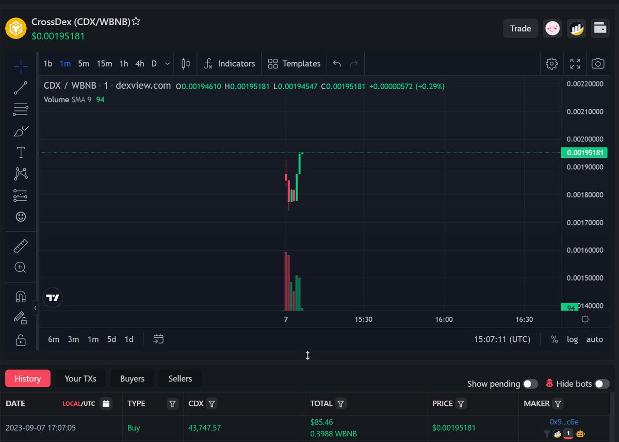Open the text annotation tool
This screenshot has height=442, width=619.
click(x=21, y=152)
